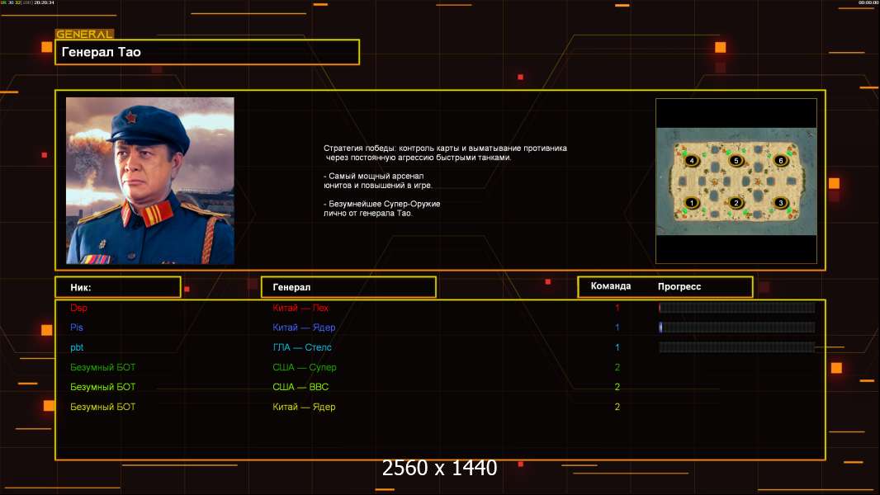Select start position 6 on the map

[x=780, y=160]
